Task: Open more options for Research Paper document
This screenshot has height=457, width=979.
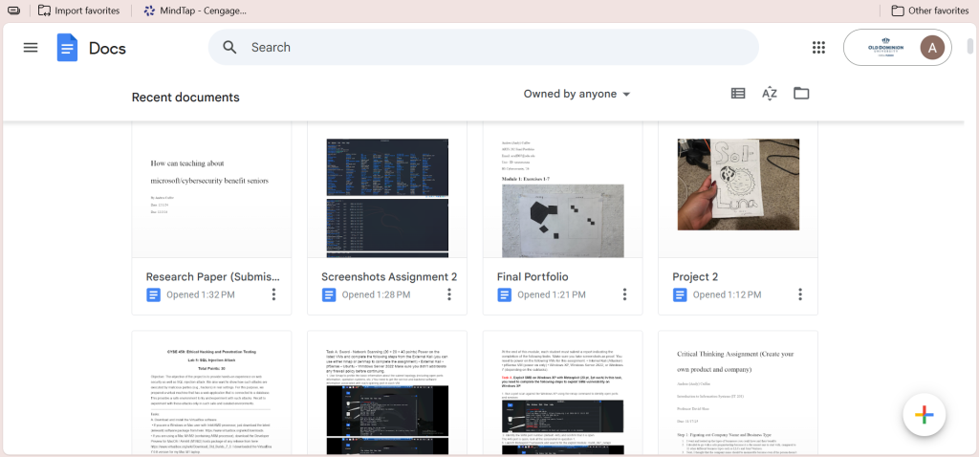Action: pyautogui.click(x=273, y=294)
